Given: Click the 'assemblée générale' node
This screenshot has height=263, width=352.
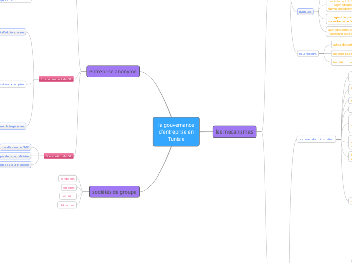Looking at the screenshot, I should coord(13,126).
